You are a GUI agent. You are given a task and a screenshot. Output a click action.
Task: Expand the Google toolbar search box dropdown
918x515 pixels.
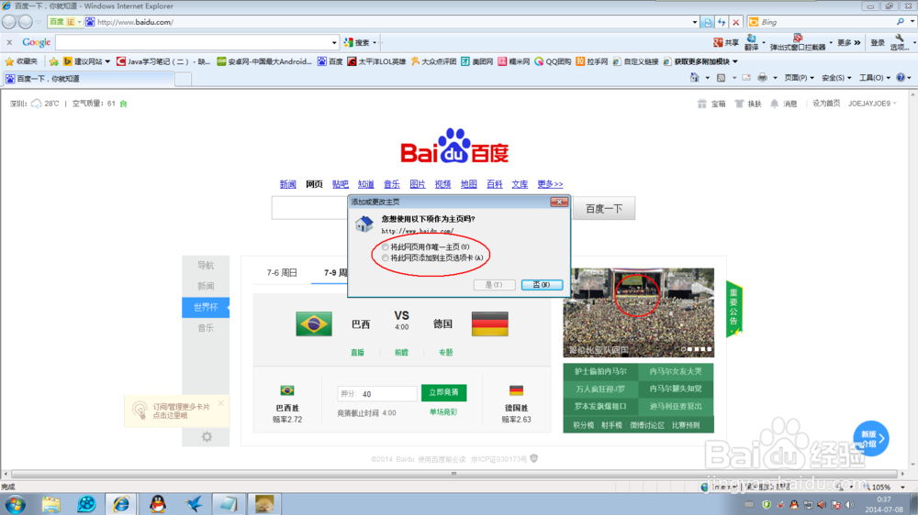(334, 43)
